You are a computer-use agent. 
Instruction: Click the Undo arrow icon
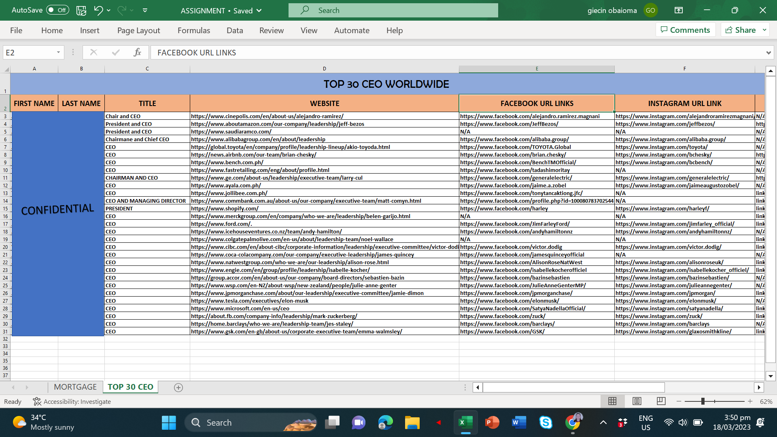pos(98,11)
